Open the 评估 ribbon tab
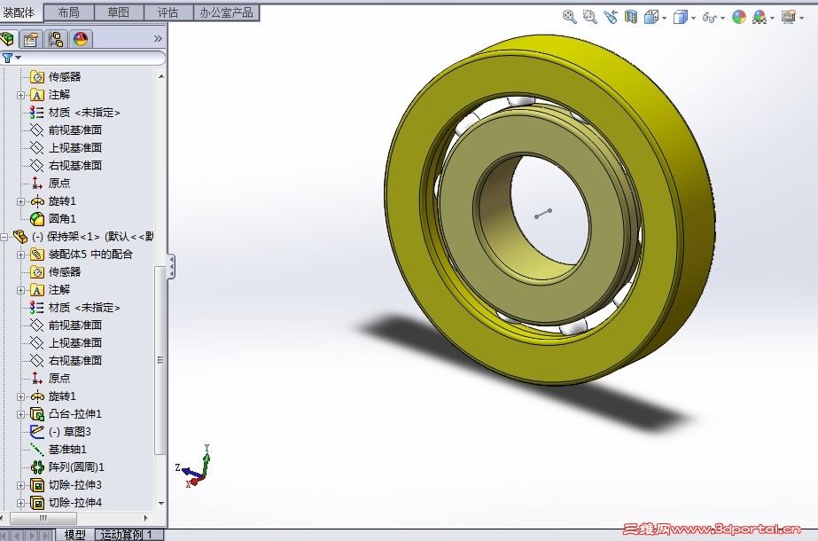 168,12
